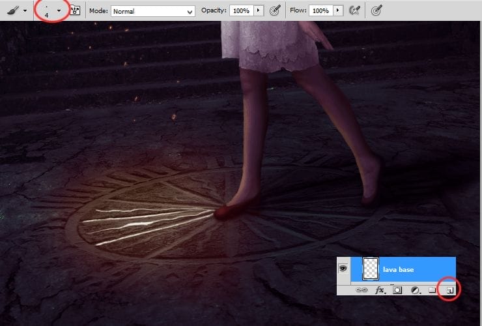Open the brush size preset picker
The height and width of the screenshot is (326, 482).
59,11
